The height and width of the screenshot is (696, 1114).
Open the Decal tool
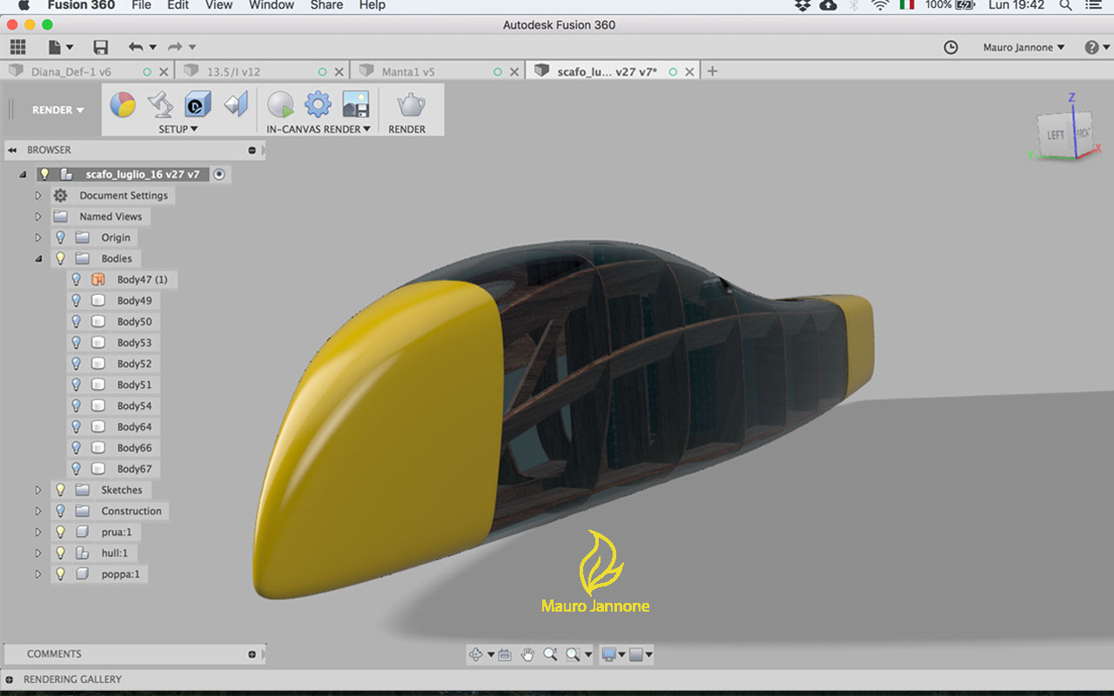click(198, 104)
